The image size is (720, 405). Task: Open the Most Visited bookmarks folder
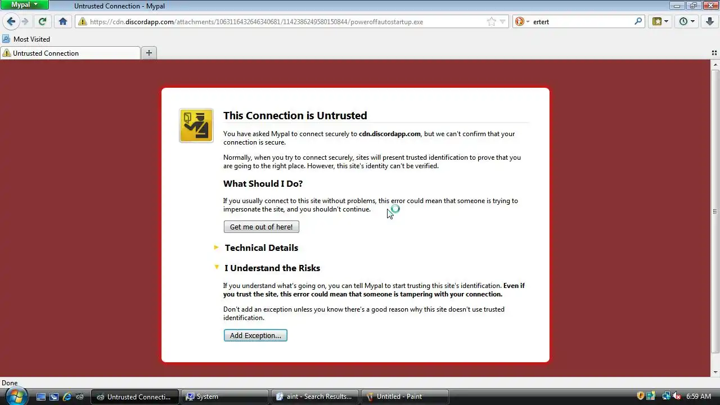click(26, 39)
